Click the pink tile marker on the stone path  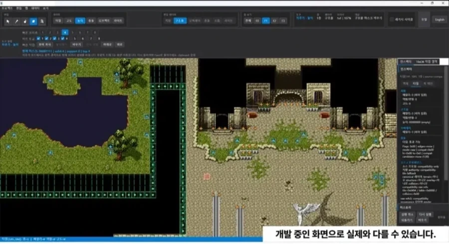coord(207,177)
